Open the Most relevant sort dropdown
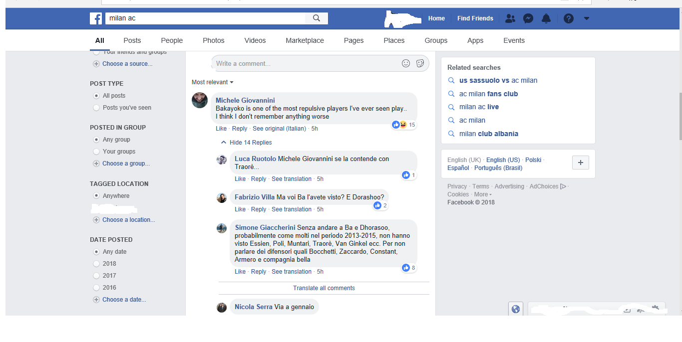Image resolution: width=682 pixels, height=342 pixels. pos(213,82)
